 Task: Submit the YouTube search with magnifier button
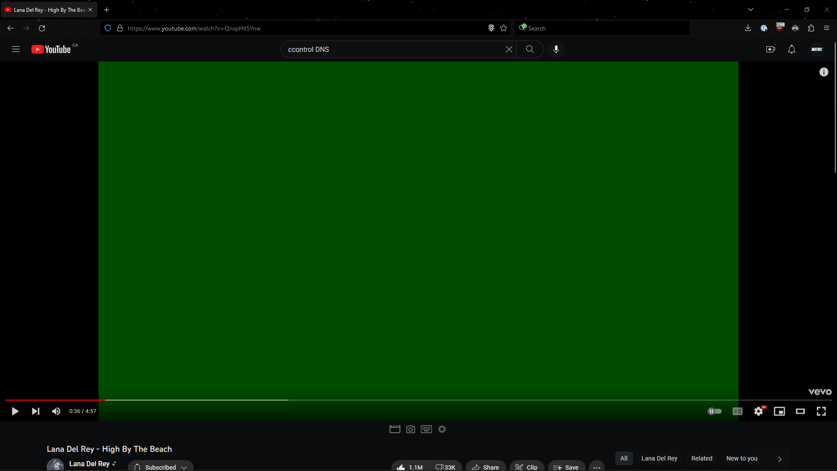pyautogui.click(x=530, y=49)
